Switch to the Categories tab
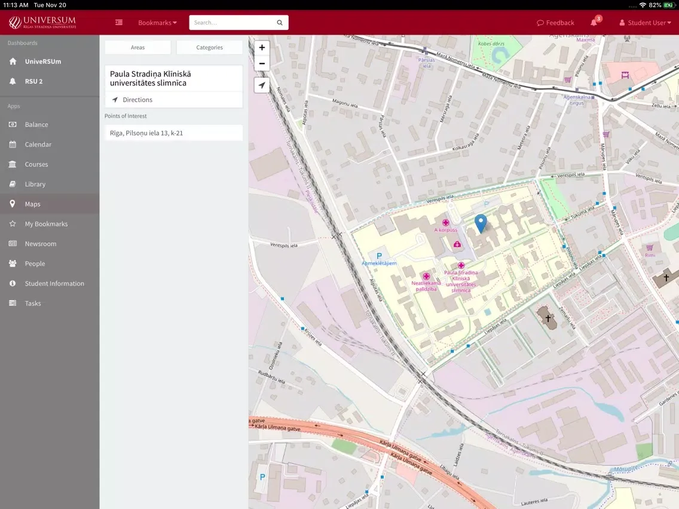 pyautogui.click(x=210, y=48)
